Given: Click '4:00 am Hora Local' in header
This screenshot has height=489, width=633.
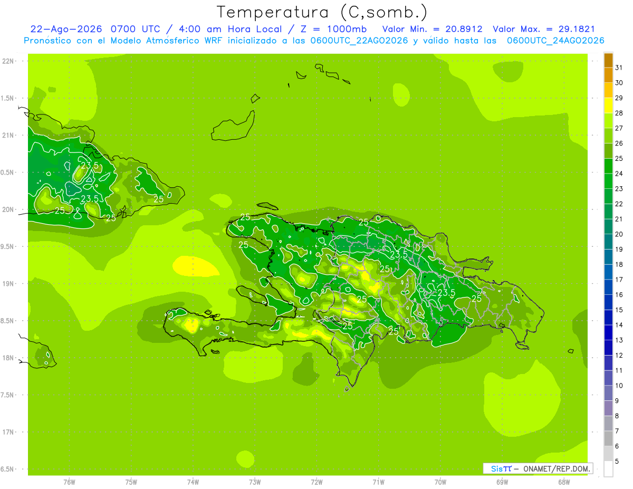Looking at the screenshot, I should pos(230,29).
